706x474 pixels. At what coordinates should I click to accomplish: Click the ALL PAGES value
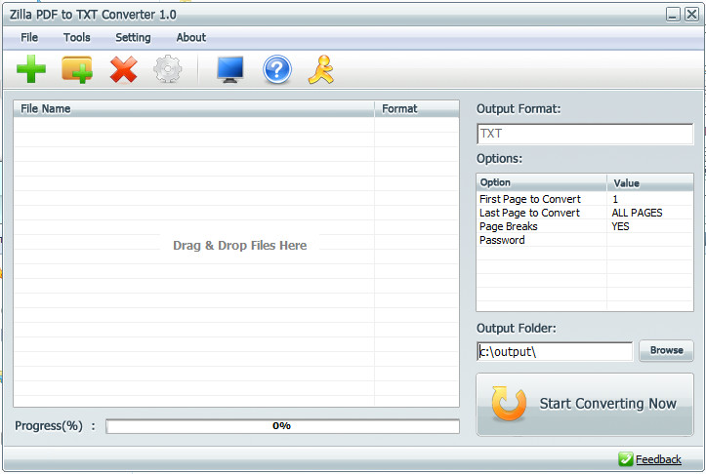tap(637, 213)
